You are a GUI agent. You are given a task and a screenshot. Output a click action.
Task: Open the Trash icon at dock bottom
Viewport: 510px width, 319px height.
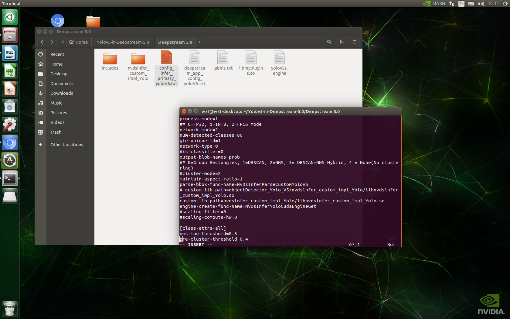click(10, 309)
